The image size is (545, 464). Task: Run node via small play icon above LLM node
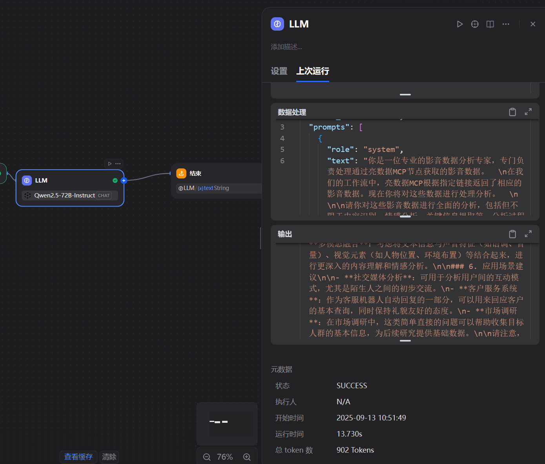point(110,164)
